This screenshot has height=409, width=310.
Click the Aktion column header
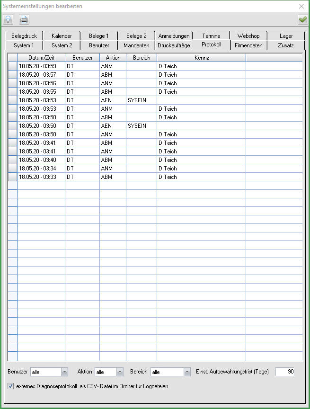(113, 58)
